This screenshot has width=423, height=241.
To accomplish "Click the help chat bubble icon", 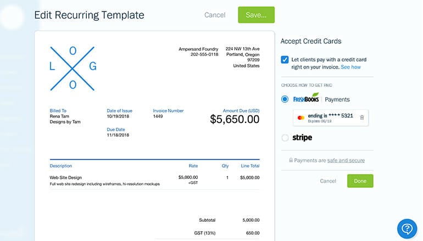I will click(x=407, y=228).
